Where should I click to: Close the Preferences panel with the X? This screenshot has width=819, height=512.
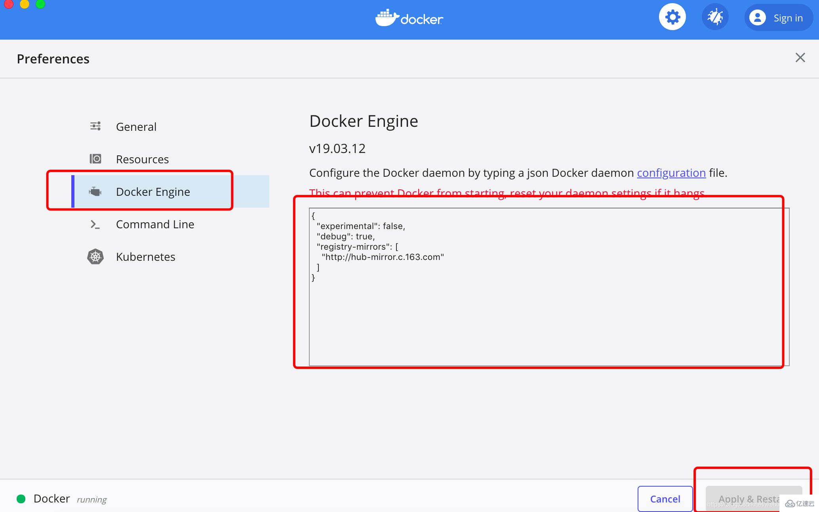(800, 58)
